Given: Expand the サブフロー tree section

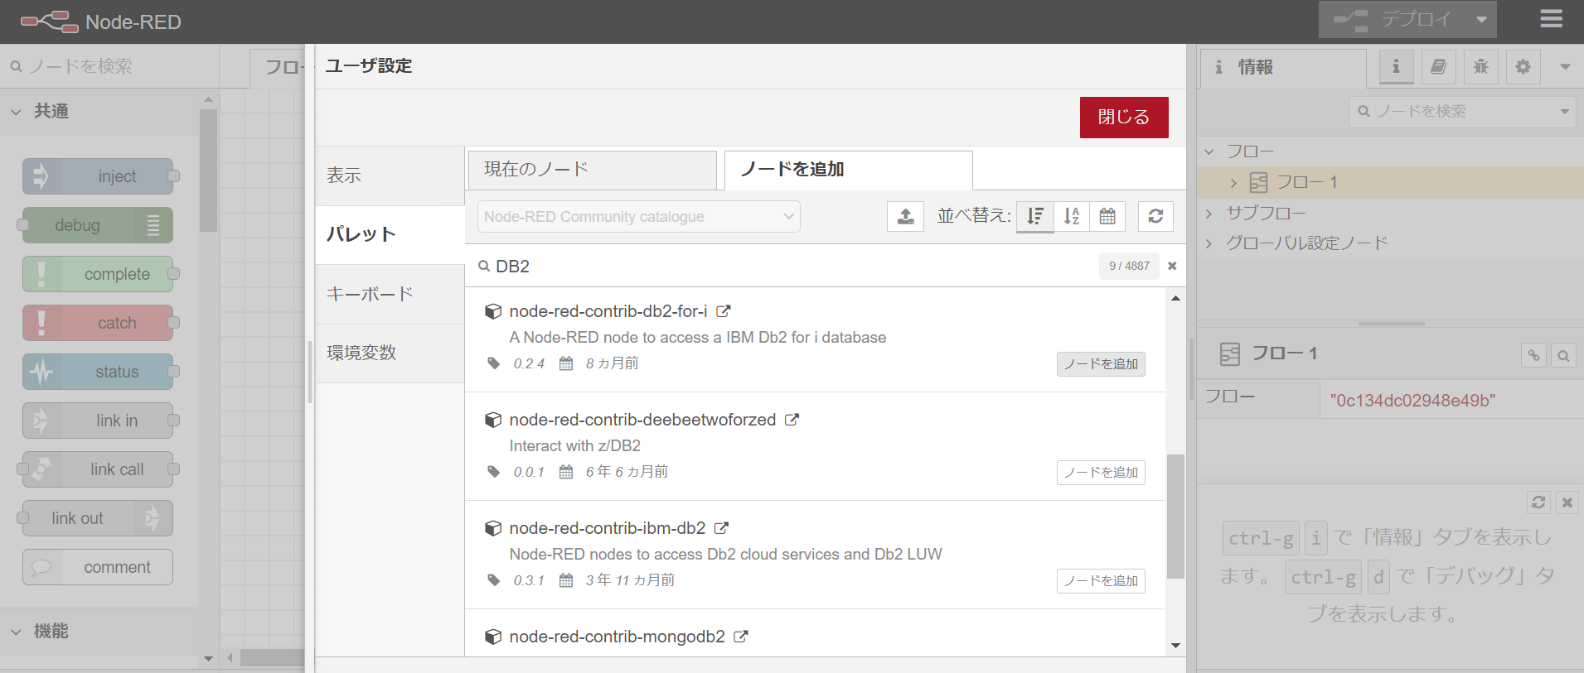Looking at the screenshot, I should click(x=1209, y=214).
